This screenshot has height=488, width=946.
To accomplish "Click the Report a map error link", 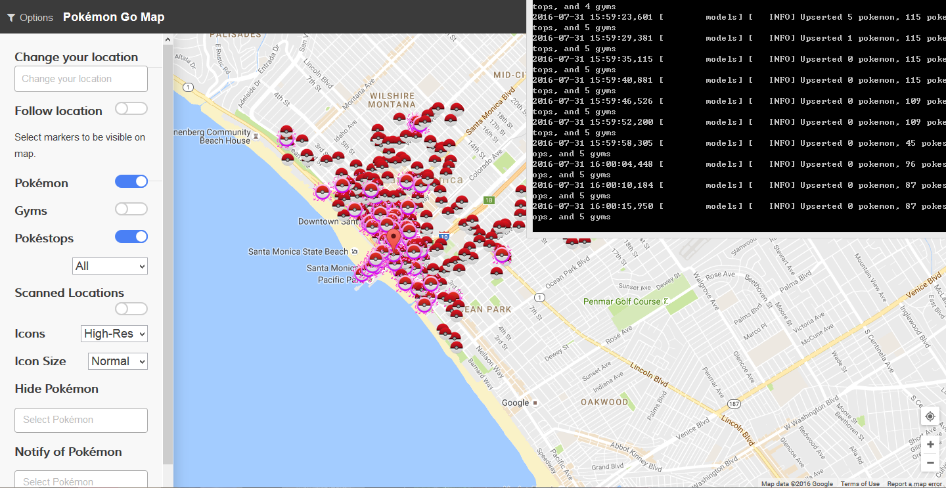I will [x=914, y=484].
